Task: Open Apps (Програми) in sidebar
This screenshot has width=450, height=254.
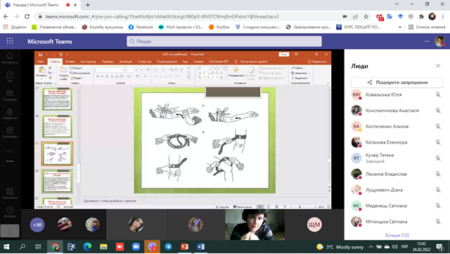Action: click(10, 193)
